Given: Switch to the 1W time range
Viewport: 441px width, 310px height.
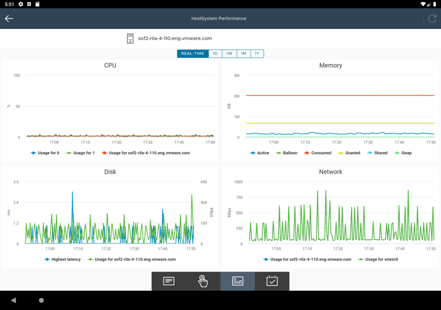Looking at the screenshot, I should 229,53.
